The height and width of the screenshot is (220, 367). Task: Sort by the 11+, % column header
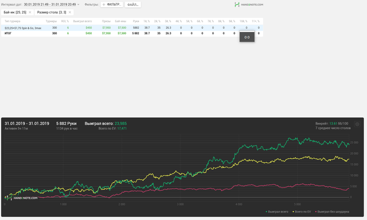[x=256, y=21]
